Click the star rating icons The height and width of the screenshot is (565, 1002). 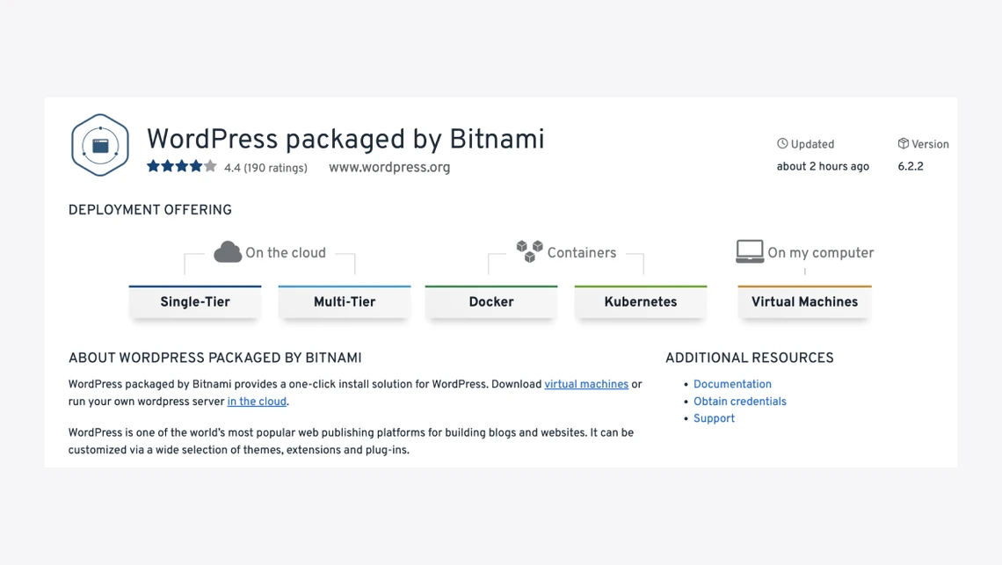[181, 166]
